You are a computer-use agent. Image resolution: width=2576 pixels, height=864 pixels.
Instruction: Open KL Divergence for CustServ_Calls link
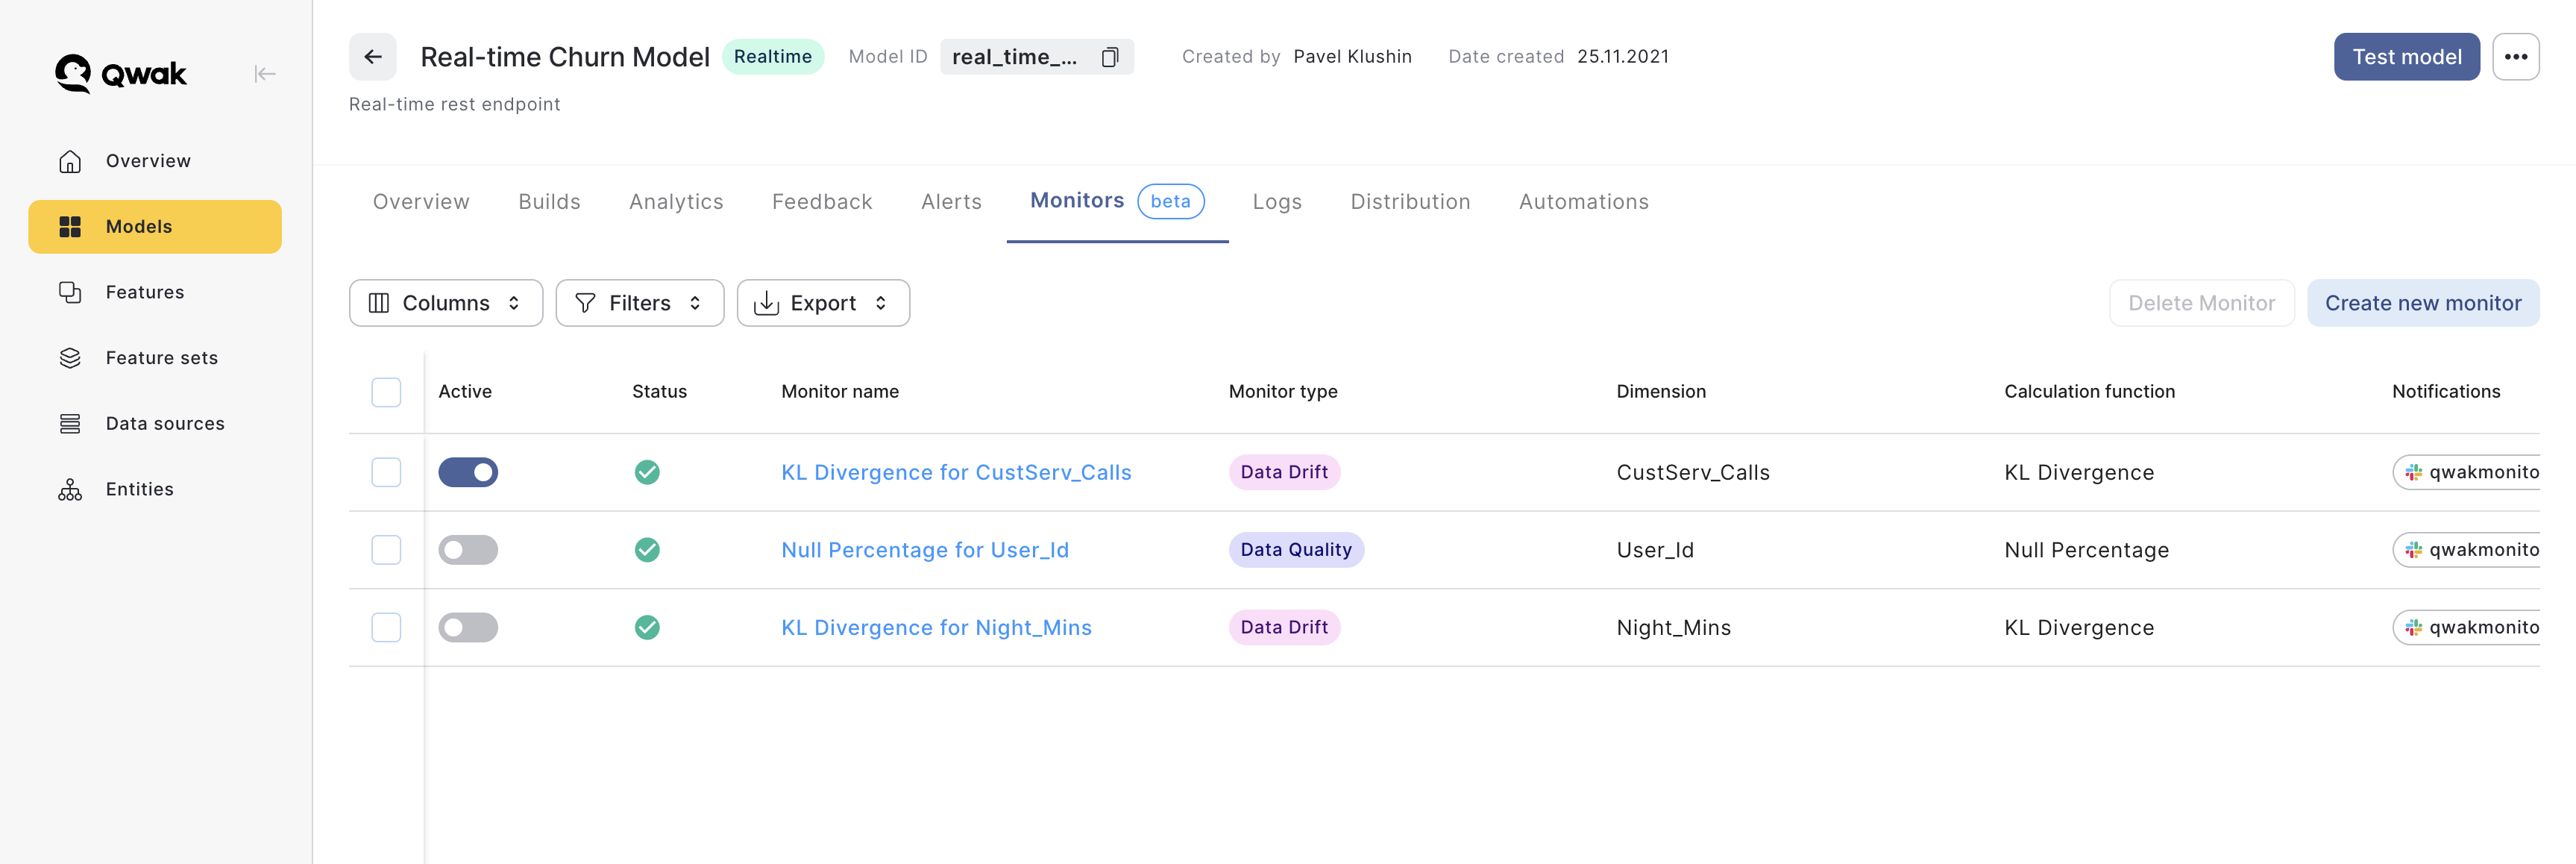956,472
